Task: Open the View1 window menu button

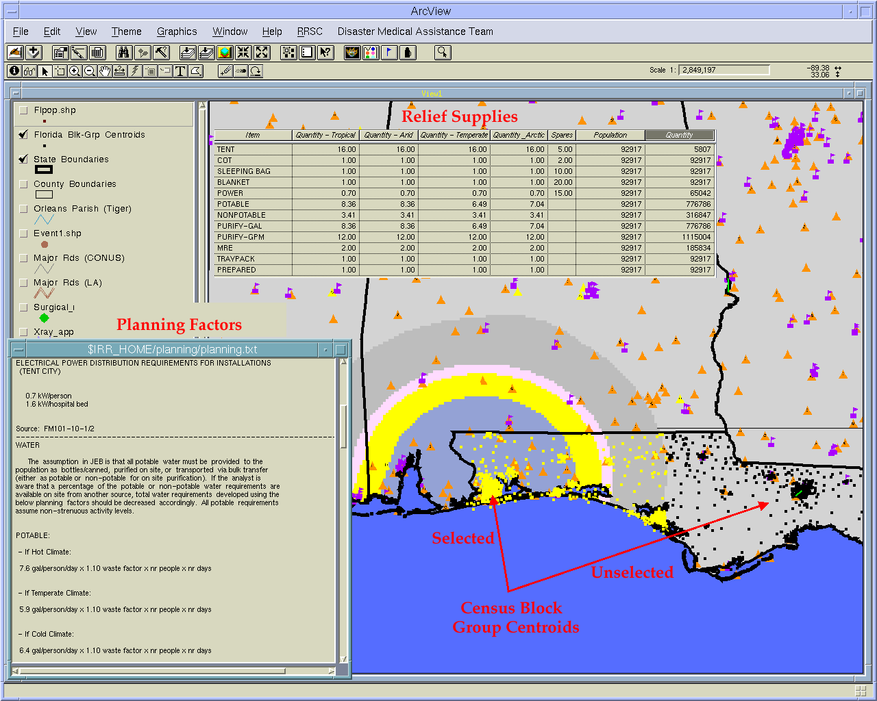Action: [15, 93]
